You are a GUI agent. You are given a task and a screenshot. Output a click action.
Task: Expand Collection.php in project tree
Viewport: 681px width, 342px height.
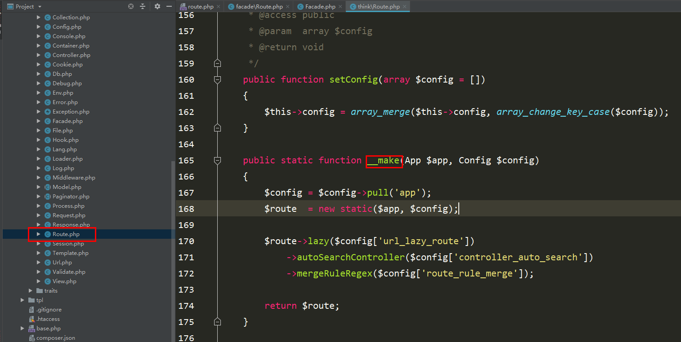39,18
